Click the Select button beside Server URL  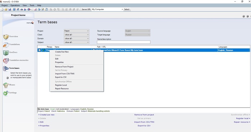(x=127, y=9)
